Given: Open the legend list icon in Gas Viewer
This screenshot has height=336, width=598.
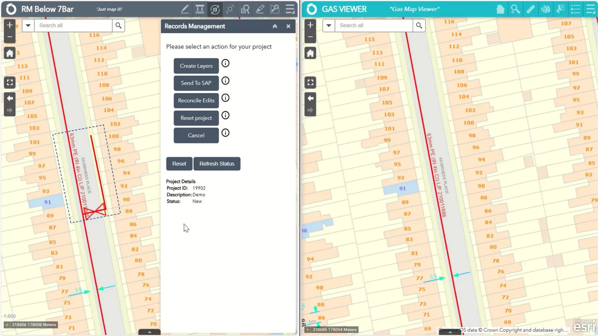Looking at the screenshot, I should [576, 9].
